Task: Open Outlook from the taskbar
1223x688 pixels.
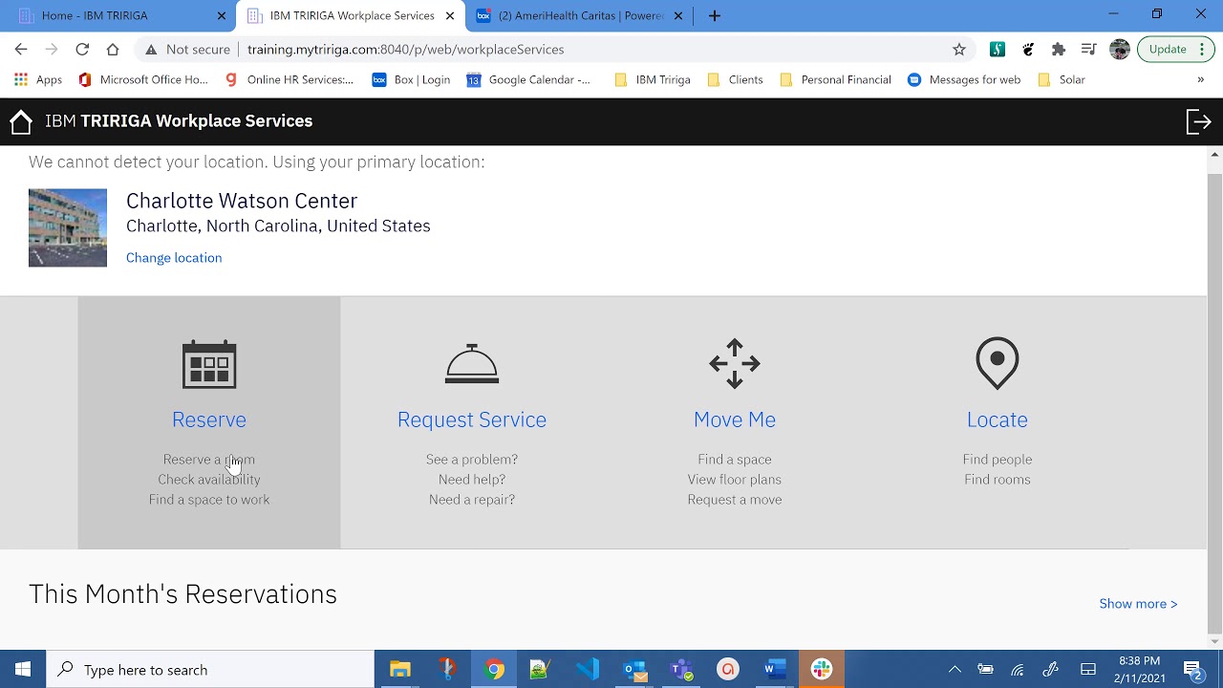Action: (x=634, y=670)
